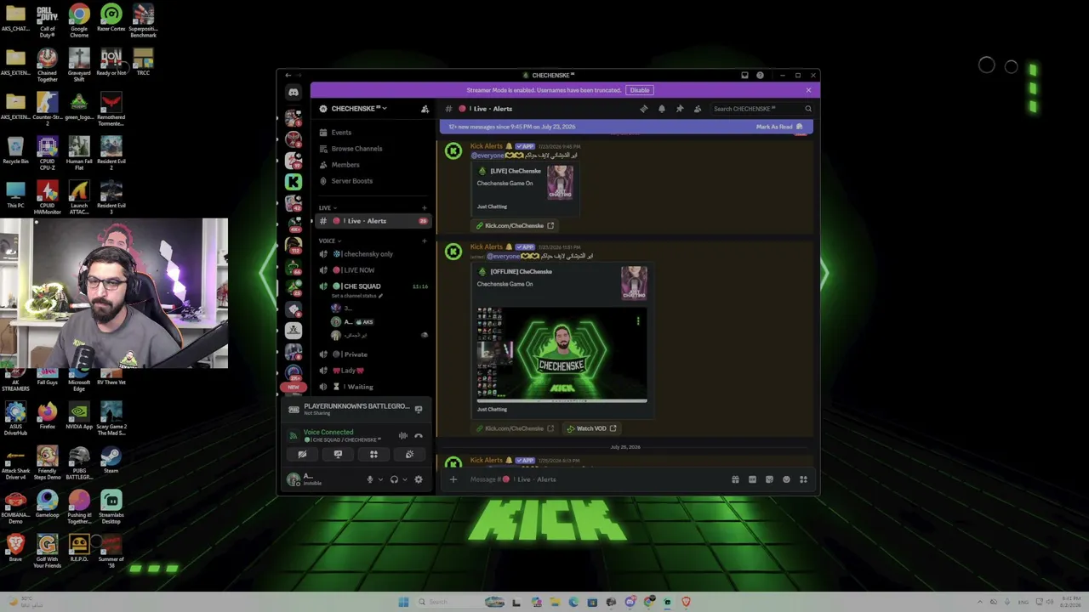Toggle camera in voice panel
Viewport: 1089px width, 612px height.
(302, 455)
